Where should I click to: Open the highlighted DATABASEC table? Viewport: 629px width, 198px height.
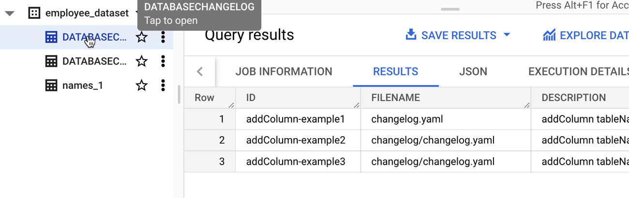[x=94, y=37]
